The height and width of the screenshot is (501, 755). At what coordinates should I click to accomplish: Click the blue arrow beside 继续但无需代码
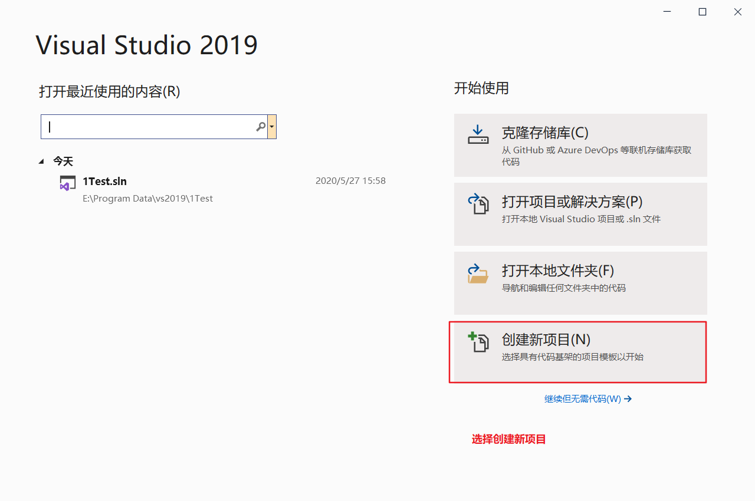coord(628,399)
